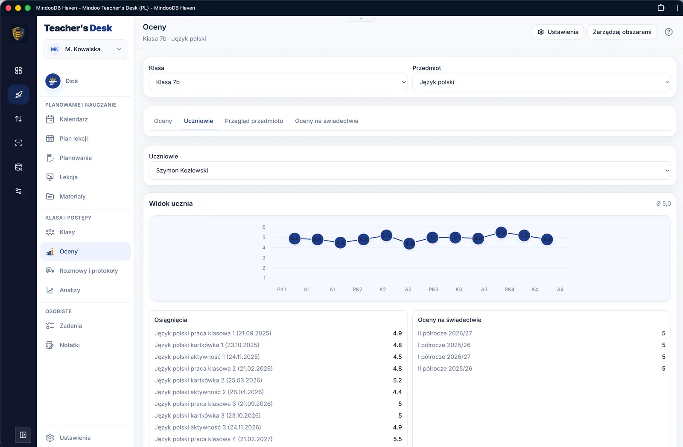Click the database search icon in left rail

tap(18, 167)
